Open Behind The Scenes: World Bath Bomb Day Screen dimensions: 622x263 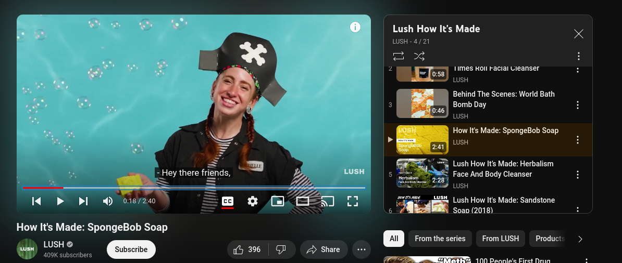(x=504, y=99)
